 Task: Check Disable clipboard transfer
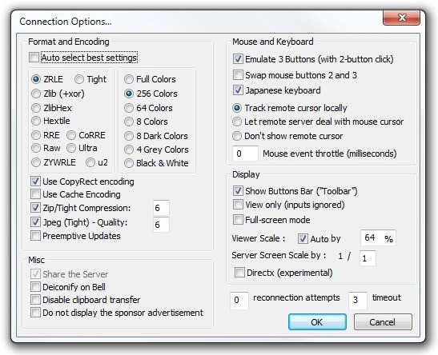coord(35,300)
